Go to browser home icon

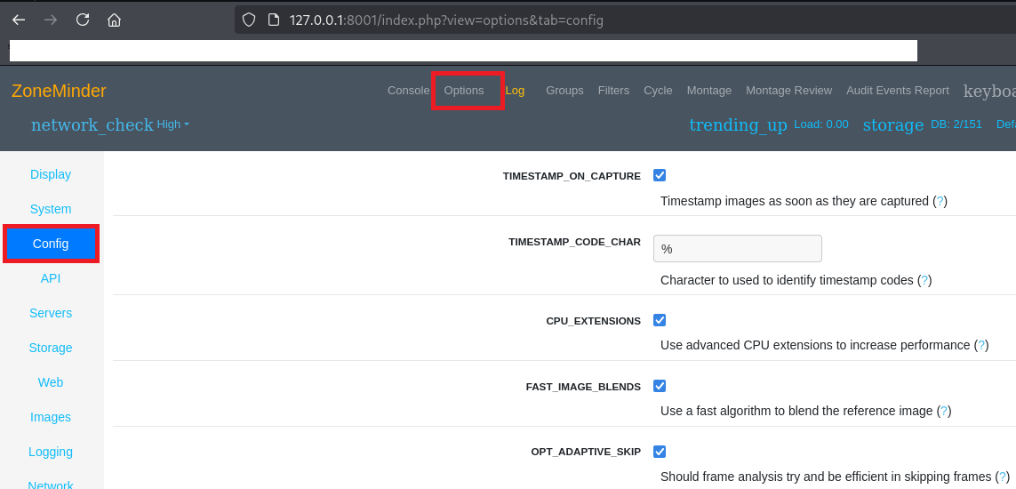(114, 20)
